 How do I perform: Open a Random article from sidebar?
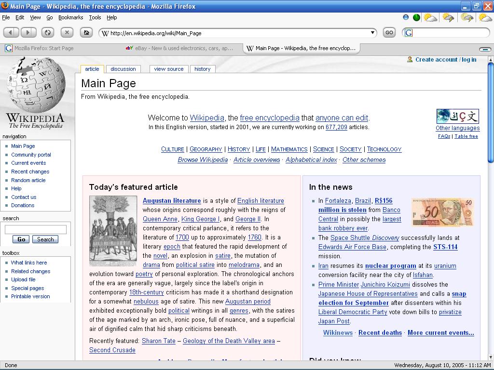point(28,180)
